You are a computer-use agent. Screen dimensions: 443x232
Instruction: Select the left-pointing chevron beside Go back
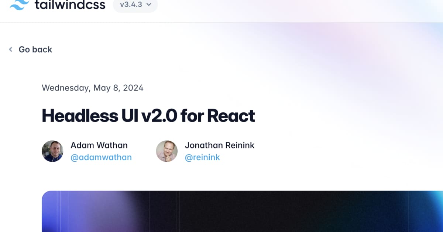[10, 49]
